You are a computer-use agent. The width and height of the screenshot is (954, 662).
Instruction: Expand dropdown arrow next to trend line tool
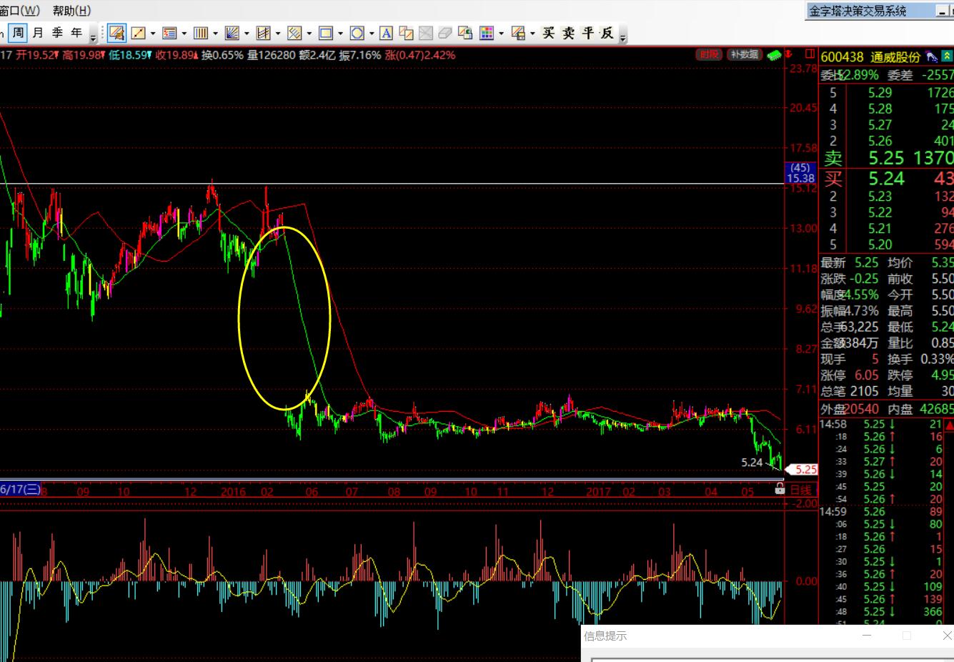(x=153, y=34)
